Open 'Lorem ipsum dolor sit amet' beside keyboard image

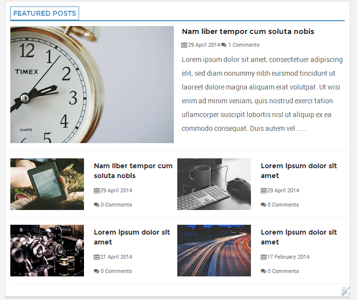click(x=299, y=171)
